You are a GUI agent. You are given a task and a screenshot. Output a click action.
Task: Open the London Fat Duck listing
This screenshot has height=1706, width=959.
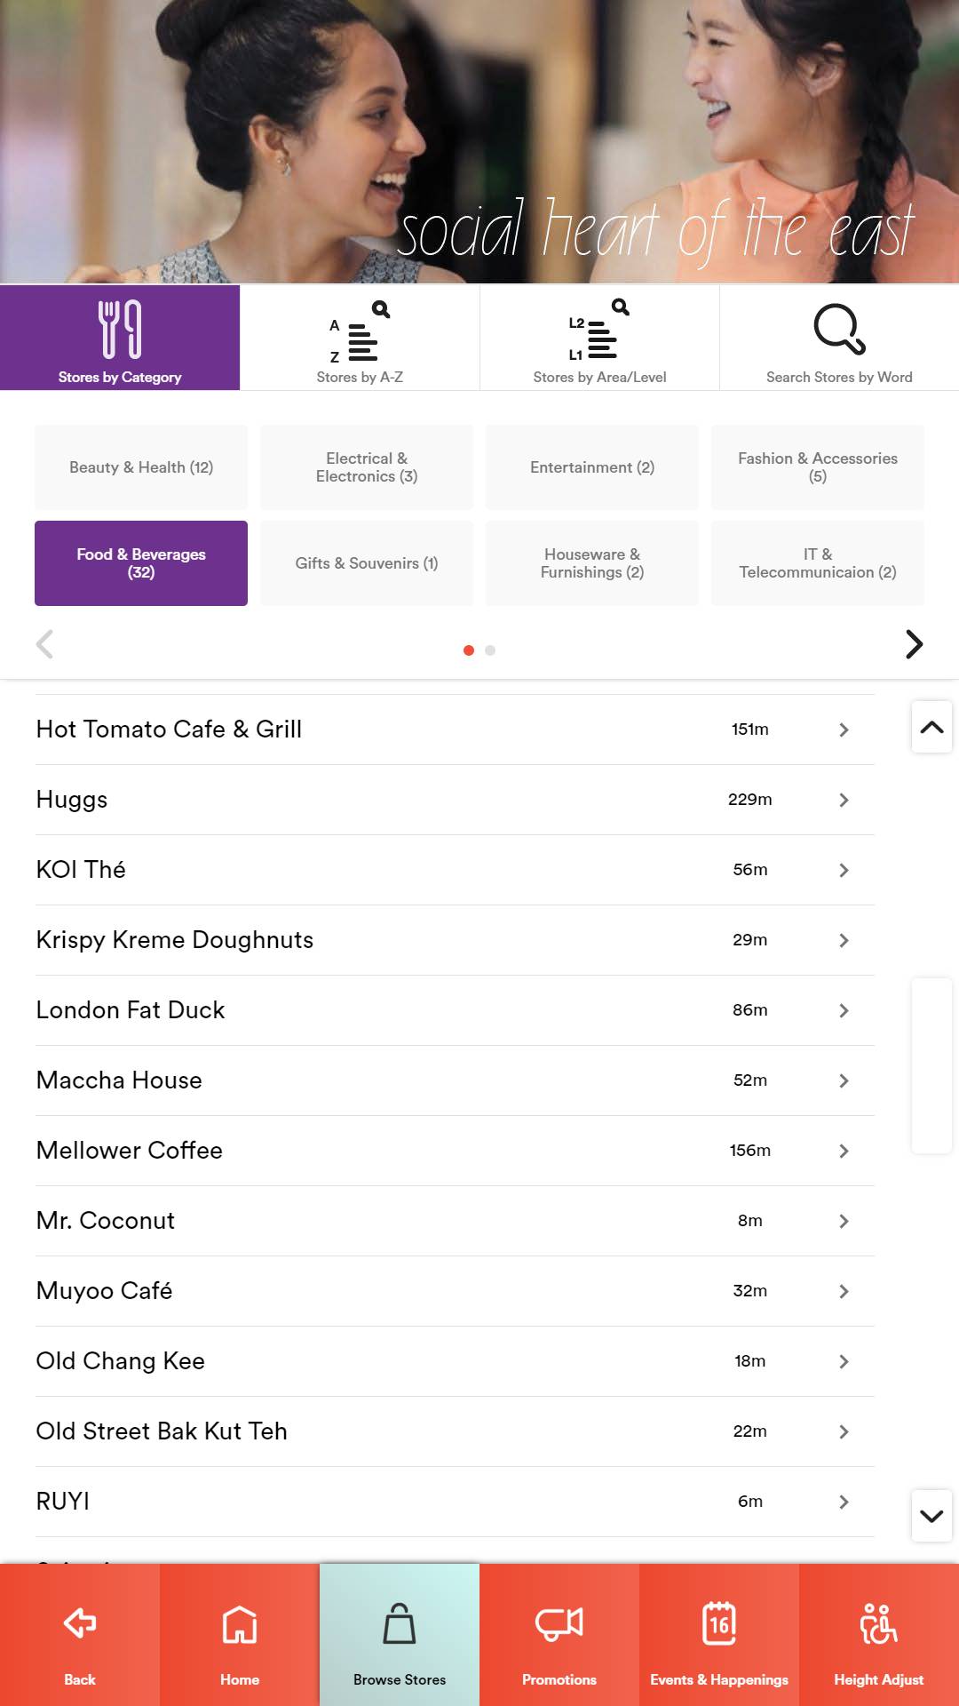131,1010
